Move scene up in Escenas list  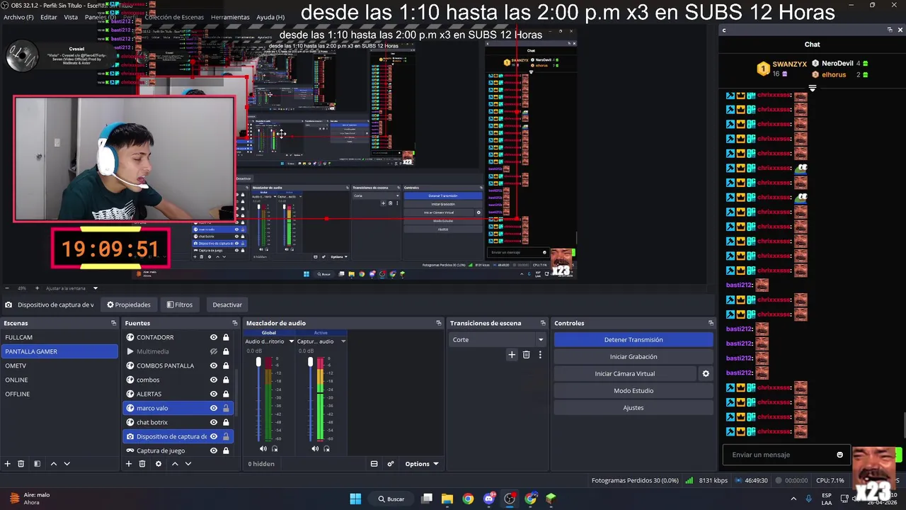[x=54, y=464]
